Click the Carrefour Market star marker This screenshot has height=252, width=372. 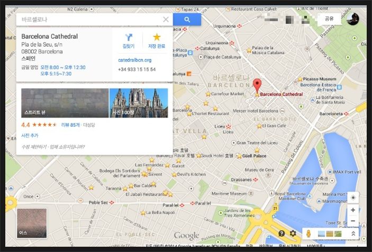pyautogui.click(x=208, y=94)
